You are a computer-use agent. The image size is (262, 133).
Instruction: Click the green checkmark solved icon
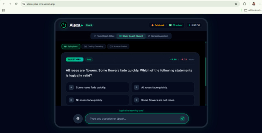coord(170,25)
